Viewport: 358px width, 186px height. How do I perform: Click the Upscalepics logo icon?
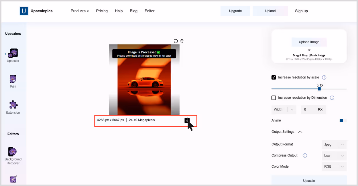24,11
